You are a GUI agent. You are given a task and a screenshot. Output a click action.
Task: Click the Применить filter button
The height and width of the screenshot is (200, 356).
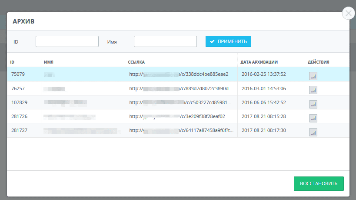click(228, 41)
